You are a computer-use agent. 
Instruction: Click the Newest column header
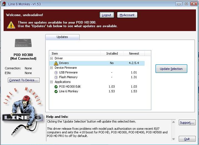(134, 54)
